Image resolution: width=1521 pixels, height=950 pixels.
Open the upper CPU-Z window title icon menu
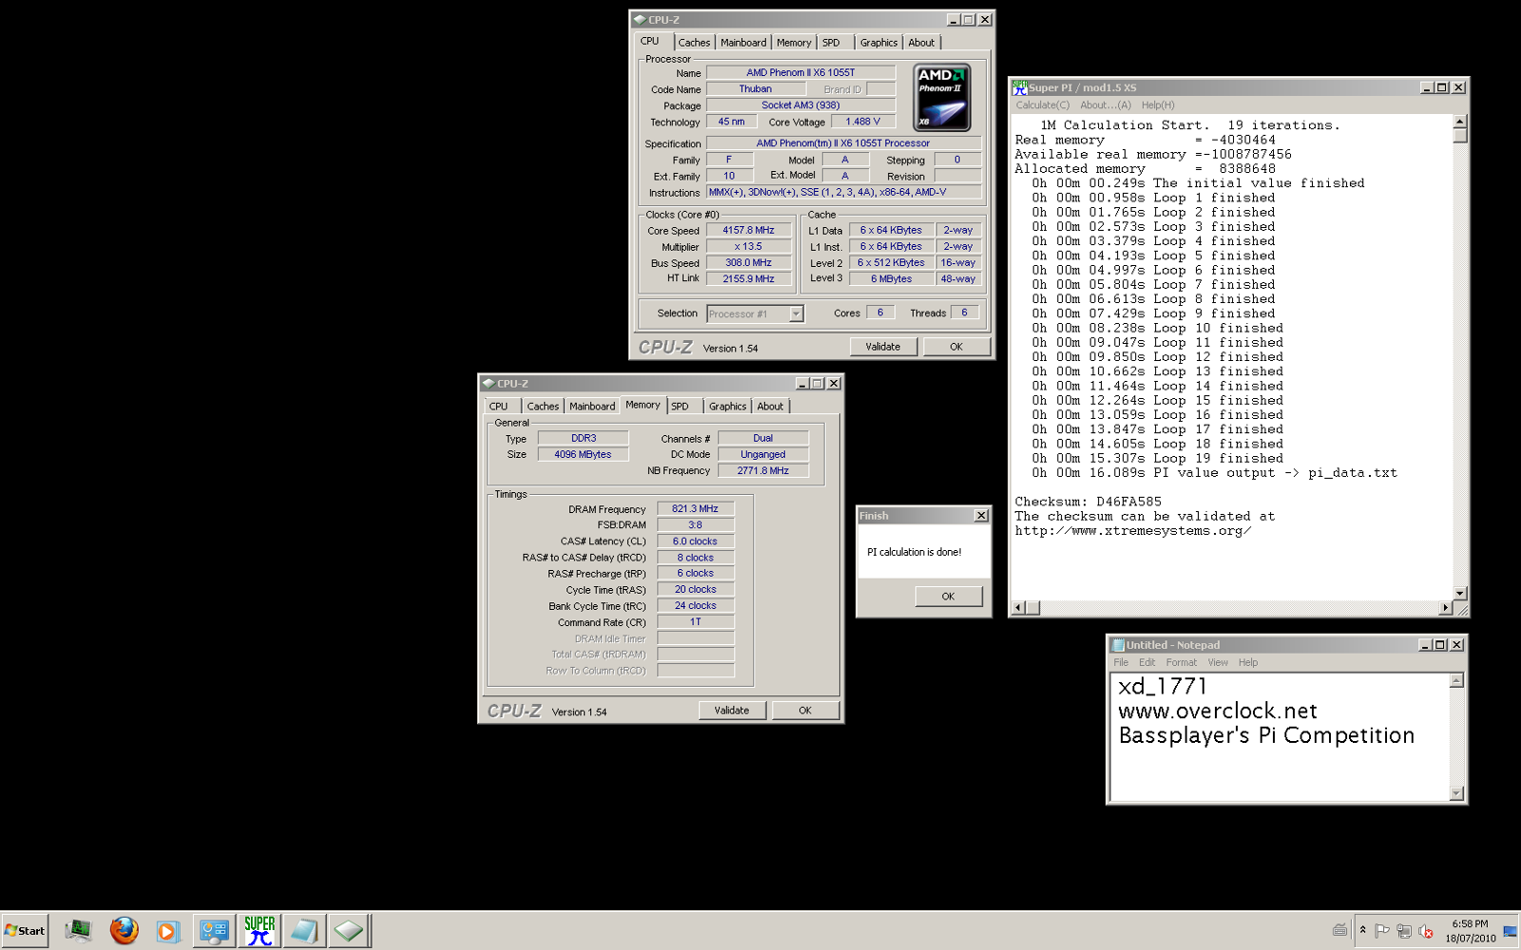640,19
